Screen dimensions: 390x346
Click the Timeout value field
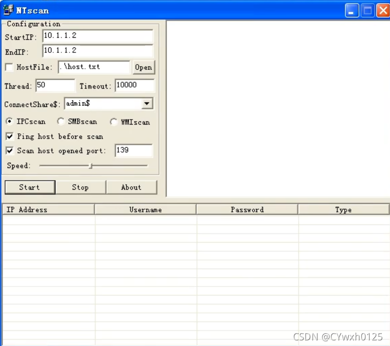coord(135,85)
